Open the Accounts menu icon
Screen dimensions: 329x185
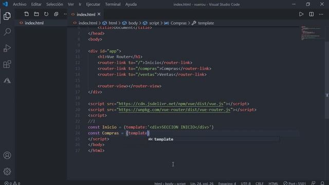click(7, 155)
